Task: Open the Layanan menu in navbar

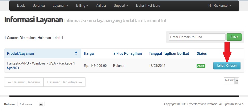Action: point(60,5)
